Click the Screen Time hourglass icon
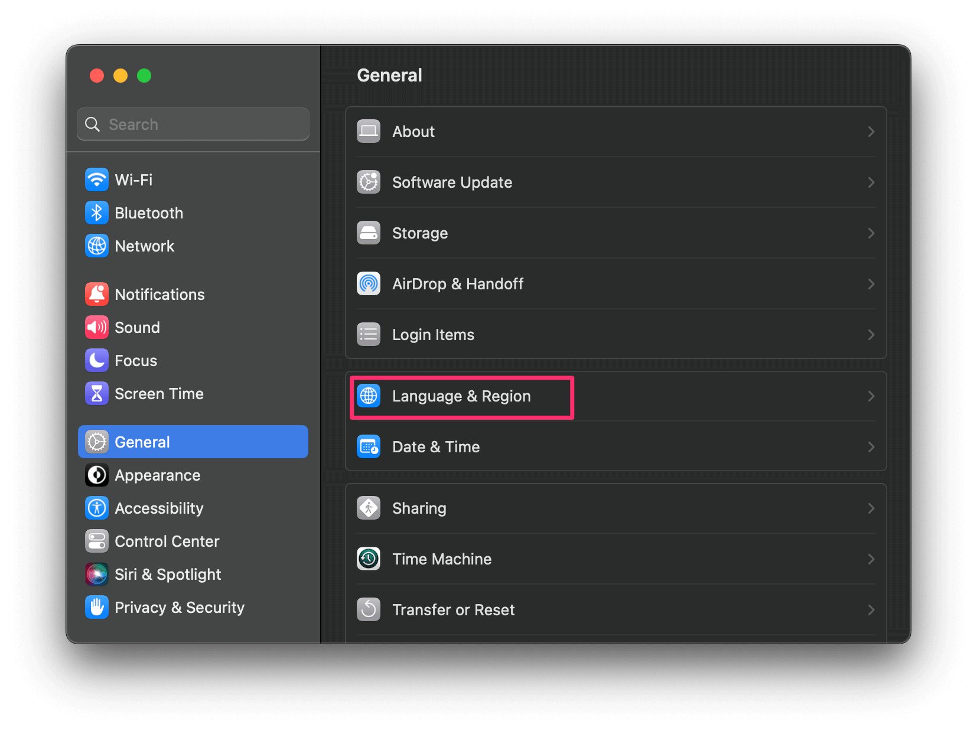 pyautogui.click(x=97, y=393)
